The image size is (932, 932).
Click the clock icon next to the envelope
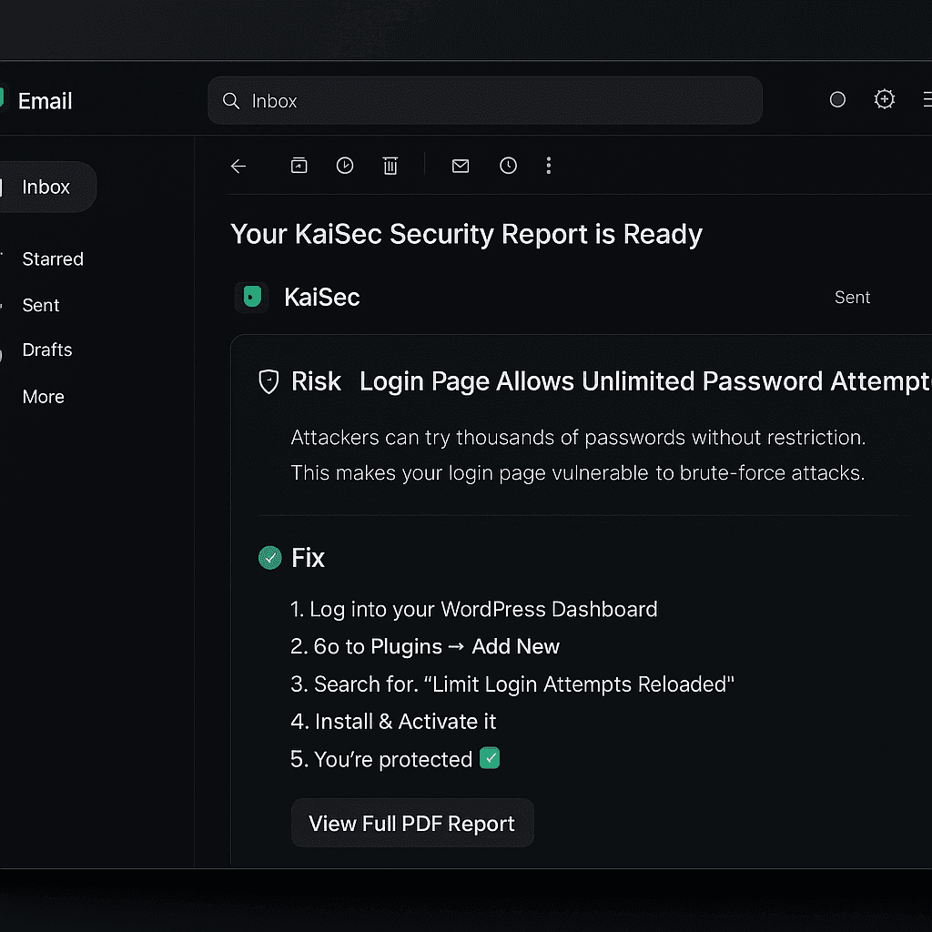pyautogui.click(x=508, y=166)
